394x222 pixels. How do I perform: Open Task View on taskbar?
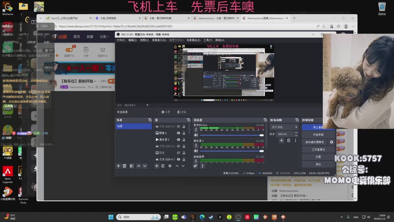click(x=166, y=217)
